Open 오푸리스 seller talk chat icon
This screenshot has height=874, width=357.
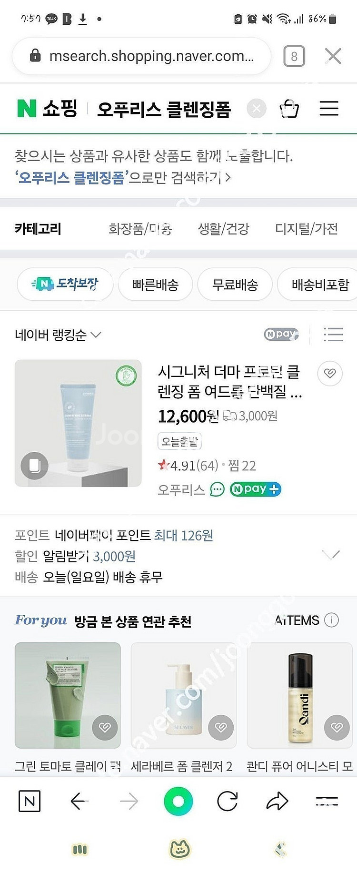tap(217, 489)
